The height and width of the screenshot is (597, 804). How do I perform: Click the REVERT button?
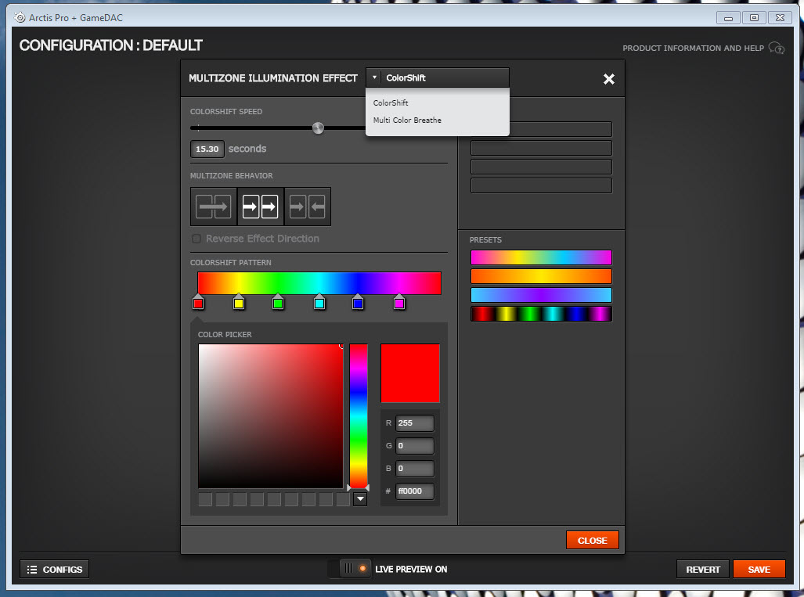coord(703,570)
